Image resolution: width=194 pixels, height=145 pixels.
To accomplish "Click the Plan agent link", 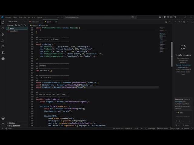I will pyautogui.click(x=179, y=101).
